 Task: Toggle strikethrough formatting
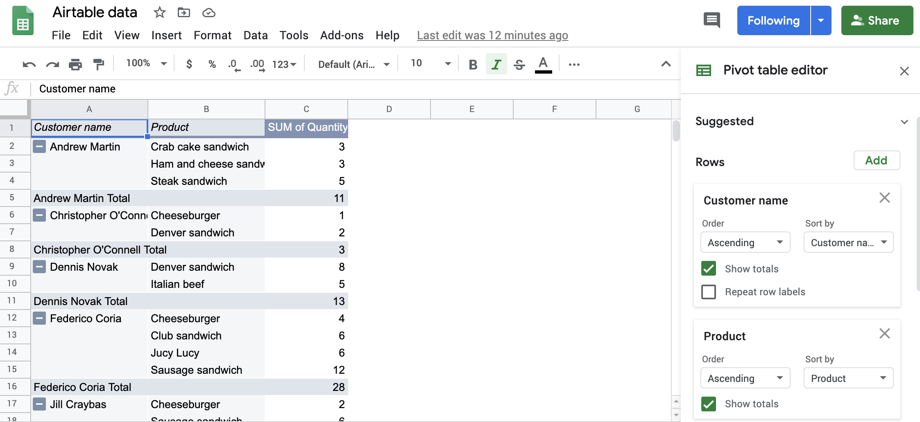(519, 64)
